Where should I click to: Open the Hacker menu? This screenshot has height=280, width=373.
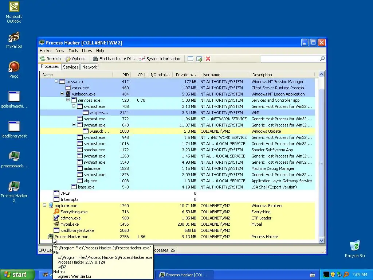click(46, 51)
